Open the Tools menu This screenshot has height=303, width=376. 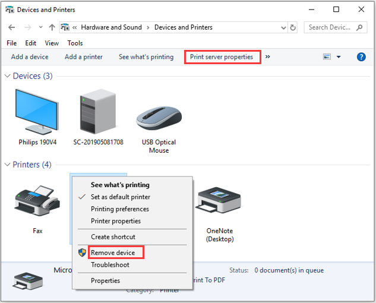click(75, 43)
